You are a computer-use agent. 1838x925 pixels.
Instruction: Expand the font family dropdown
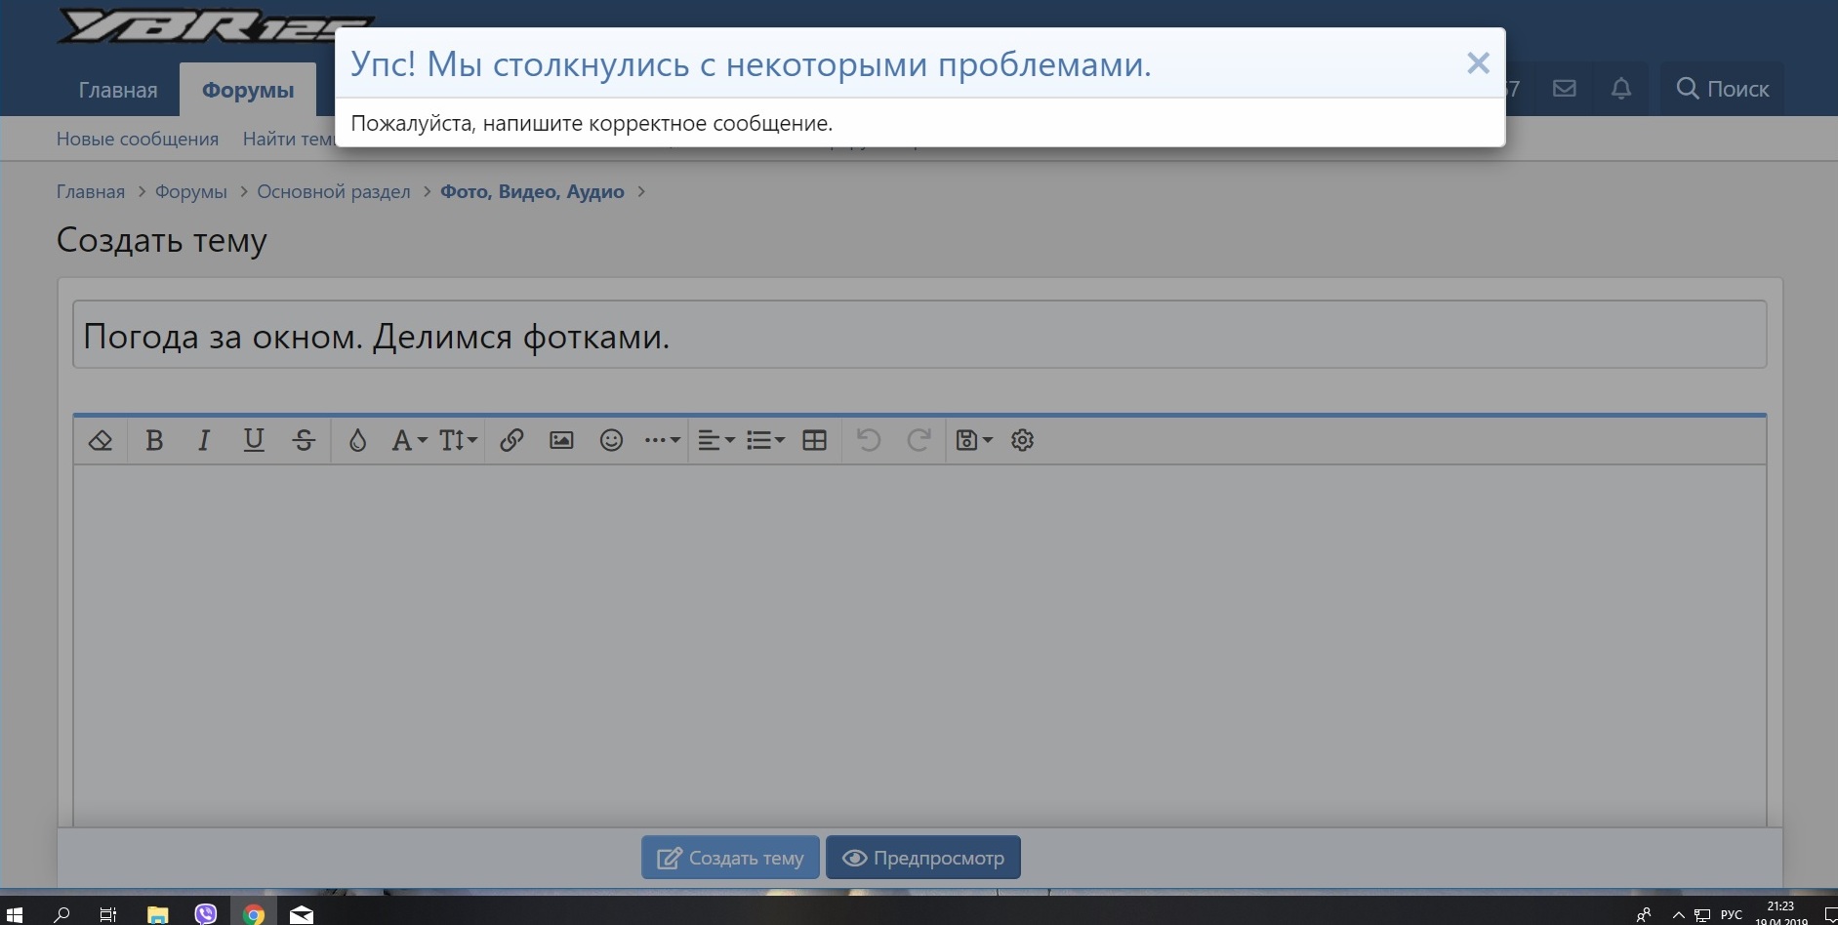408,441
